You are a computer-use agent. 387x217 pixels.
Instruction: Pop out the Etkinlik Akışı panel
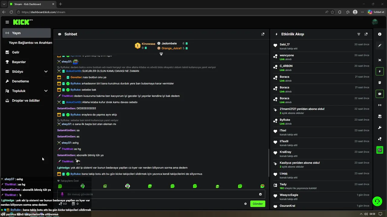point(366,34)
